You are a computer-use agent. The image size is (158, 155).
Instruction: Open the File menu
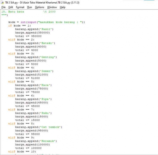(x=3, y=7)
